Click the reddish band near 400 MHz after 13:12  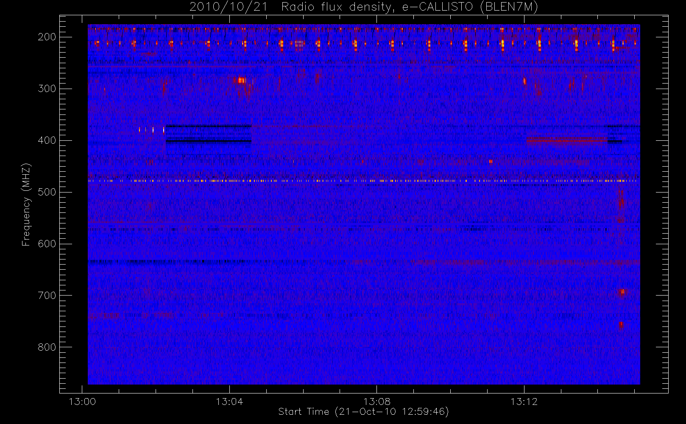(x=567, y=141)
